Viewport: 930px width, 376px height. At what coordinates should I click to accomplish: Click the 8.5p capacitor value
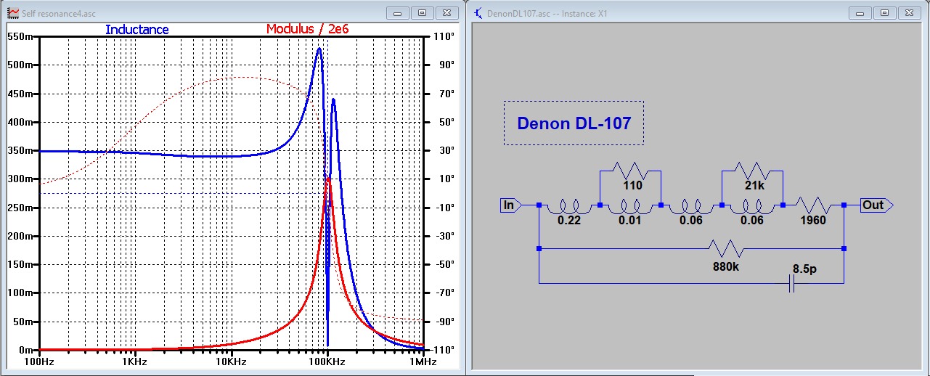coord(804,269)
